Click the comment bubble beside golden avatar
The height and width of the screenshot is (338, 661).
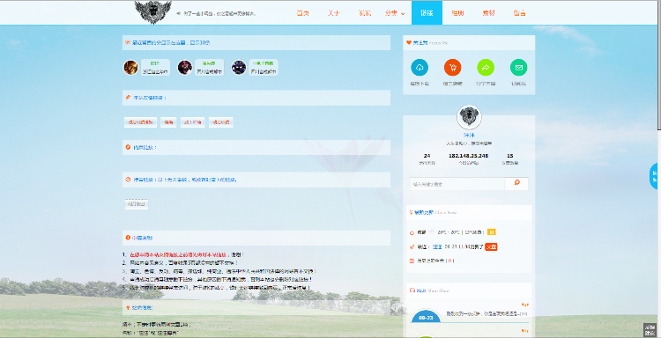pos(155,68)
